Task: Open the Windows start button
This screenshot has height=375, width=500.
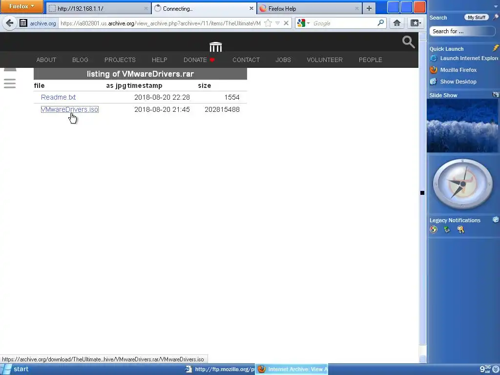Action: tap(16, 369)
